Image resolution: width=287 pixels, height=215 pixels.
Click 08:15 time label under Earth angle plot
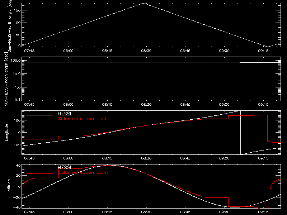pyautogui.click(x=107, y=51)
